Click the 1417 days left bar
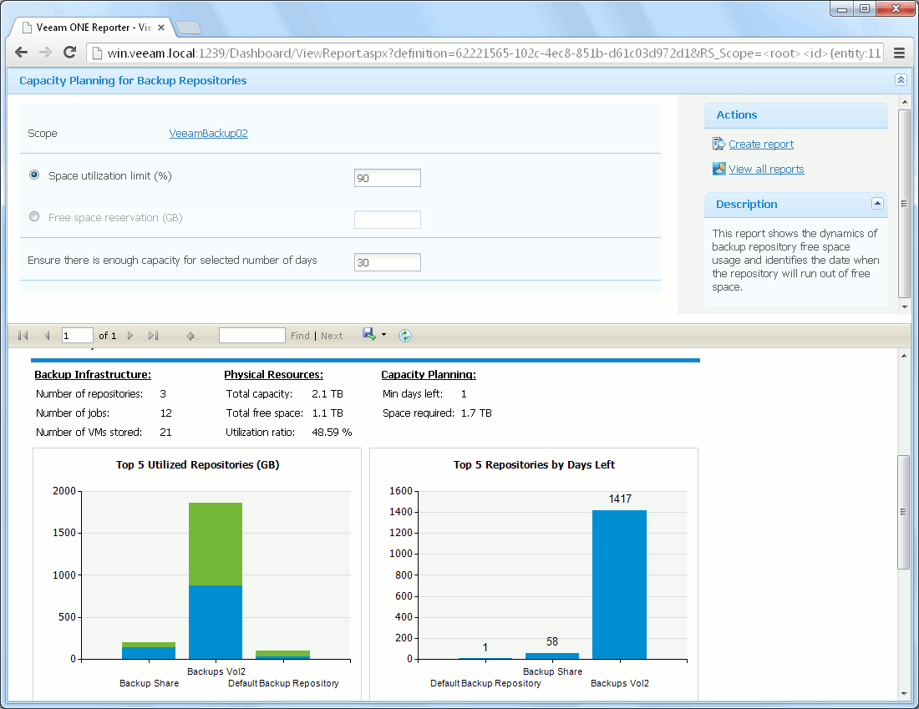The width and height of the screenshot is (919, 709). [620, 585]
